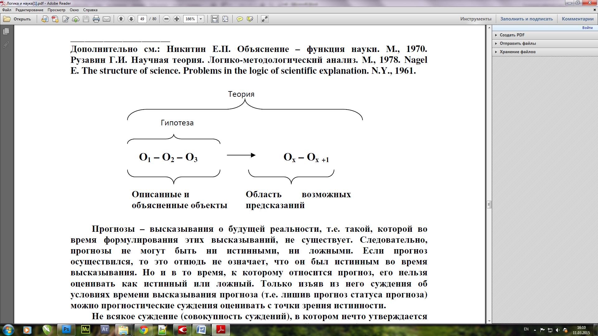Add a sticky note comment
Viewport: 598px width, 336px height.
point(240,19)
